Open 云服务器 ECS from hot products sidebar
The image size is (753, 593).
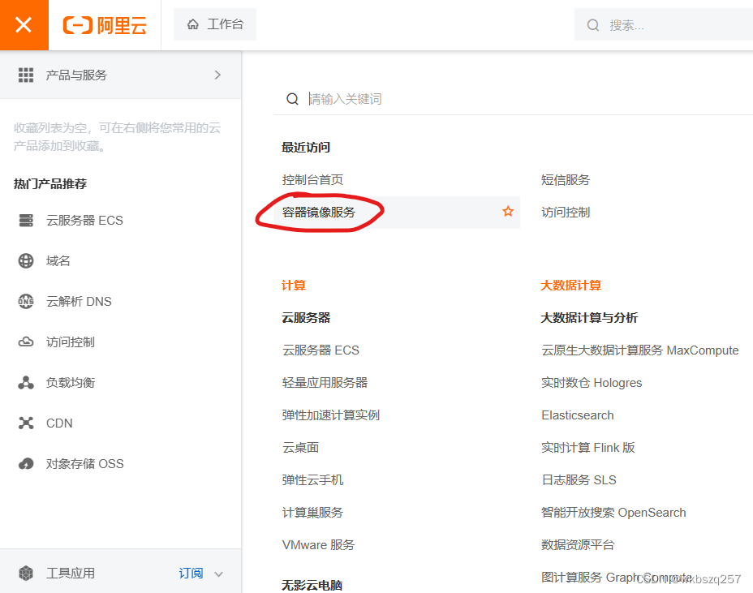pyautogui.click(x=84, y=221)
